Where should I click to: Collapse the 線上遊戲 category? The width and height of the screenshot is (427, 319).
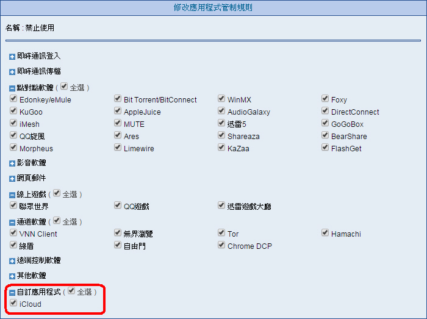[x=12, y=195]
